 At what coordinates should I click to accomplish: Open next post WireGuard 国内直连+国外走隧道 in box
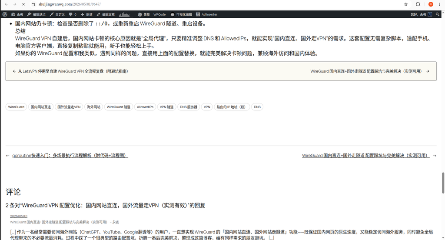370,71
